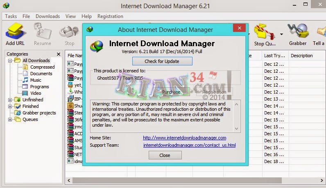Click horizontal scrollbar right arrow
326x188 pixels.
[321, 180]
